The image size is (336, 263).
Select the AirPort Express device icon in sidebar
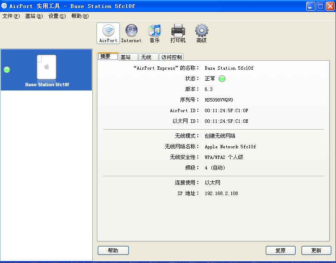coord(46,67)
